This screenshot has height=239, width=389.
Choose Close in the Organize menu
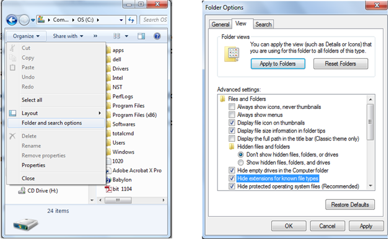coord(28,178)
